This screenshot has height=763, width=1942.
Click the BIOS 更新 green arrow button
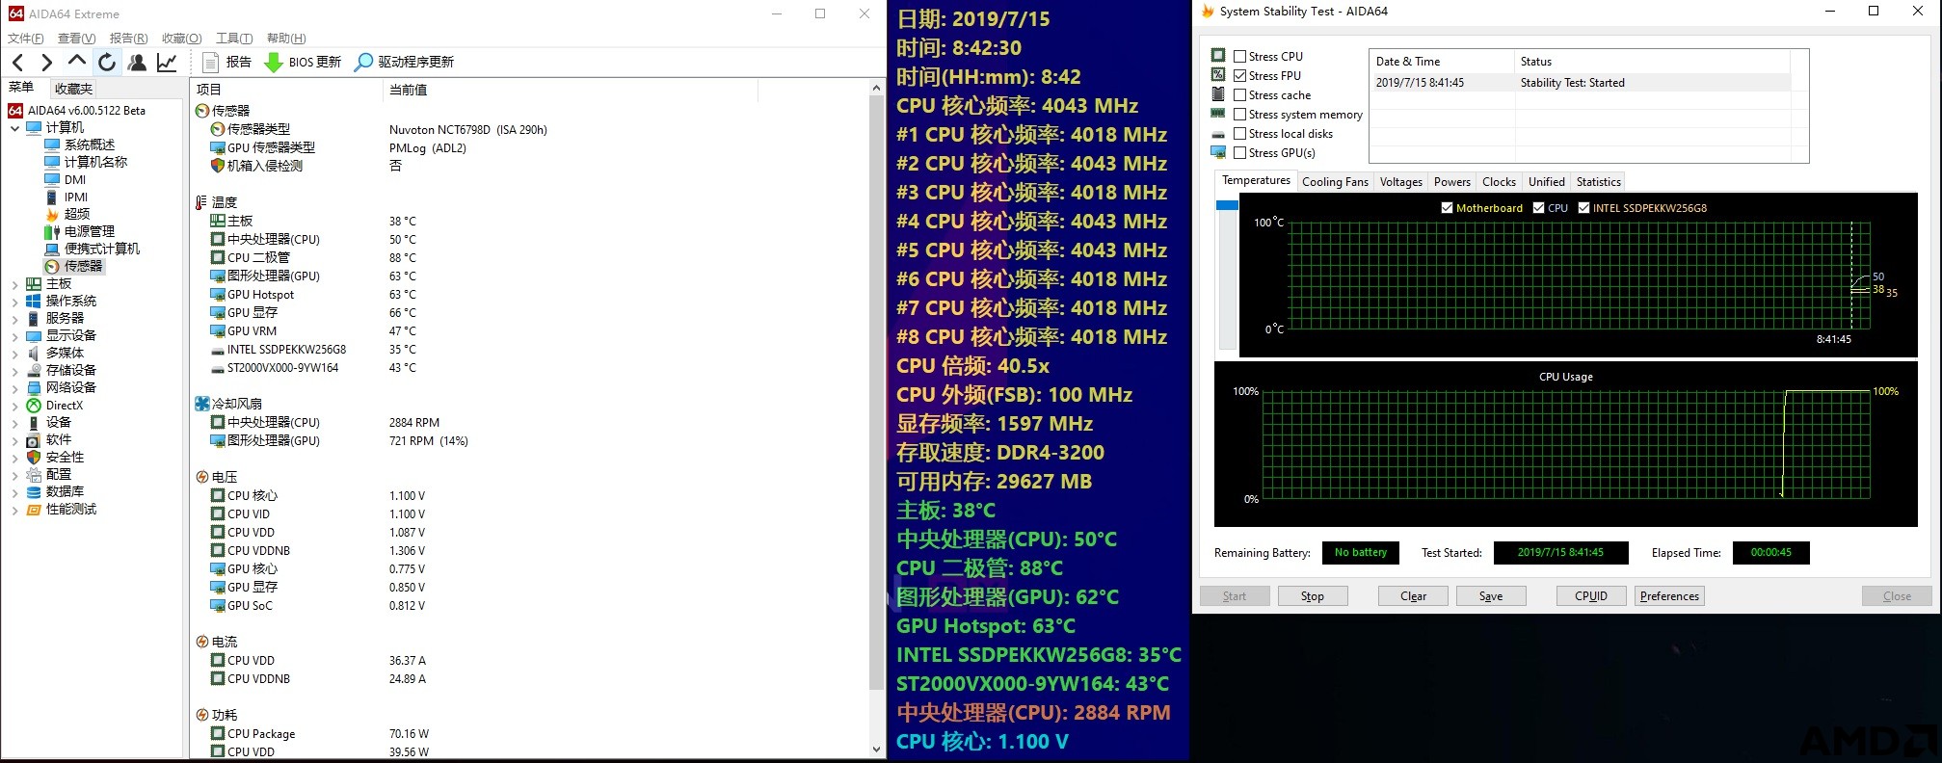click(303, 62)
